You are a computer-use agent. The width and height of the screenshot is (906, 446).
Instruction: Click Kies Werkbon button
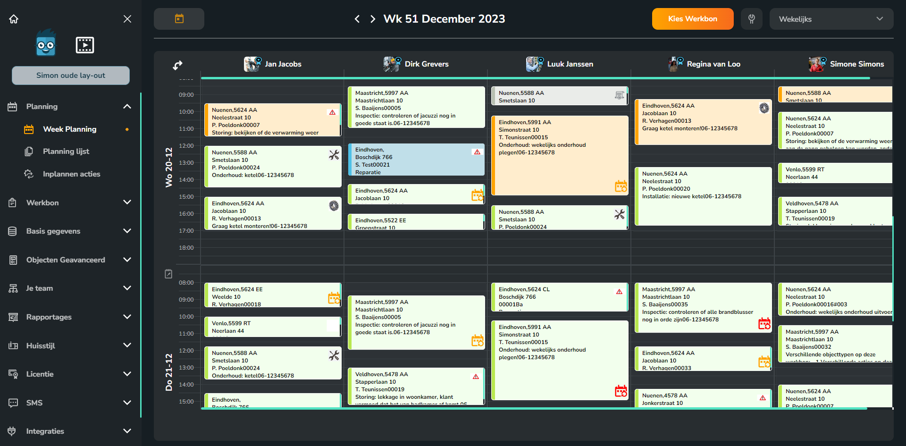point(693,19)
